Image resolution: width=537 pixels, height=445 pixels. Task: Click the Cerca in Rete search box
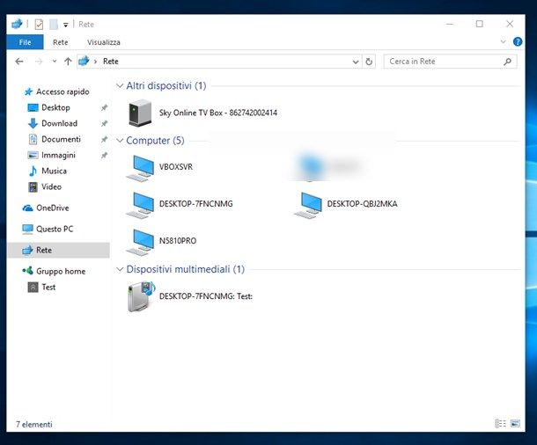pyautogui.click(x=450, y=62)
